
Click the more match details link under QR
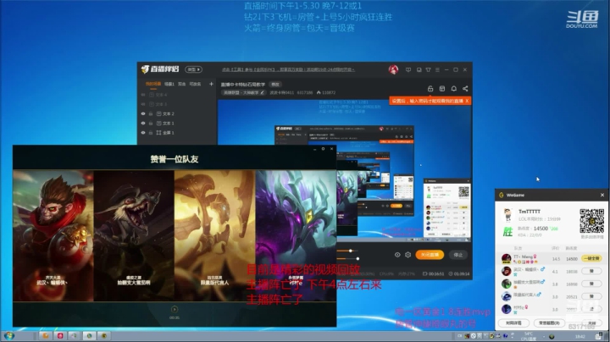pyautogui.click(x=592, y=237)
